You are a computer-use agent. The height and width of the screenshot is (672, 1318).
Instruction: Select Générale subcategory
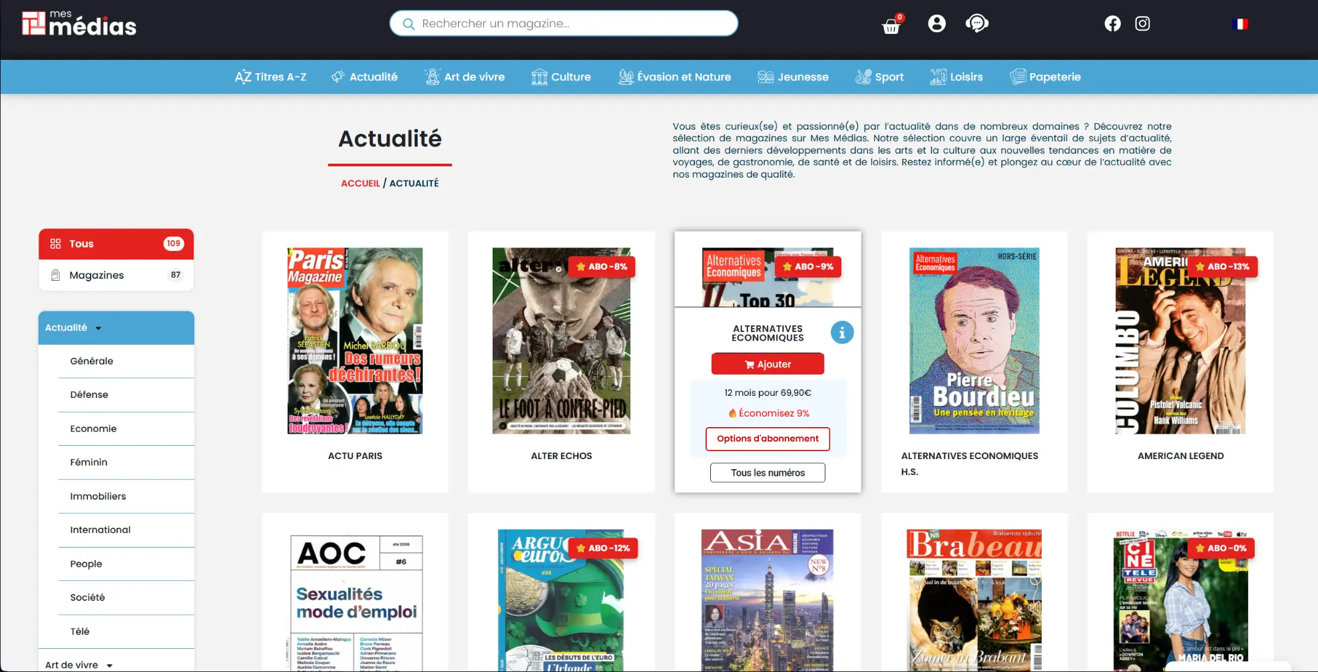[x=126, y=361]
